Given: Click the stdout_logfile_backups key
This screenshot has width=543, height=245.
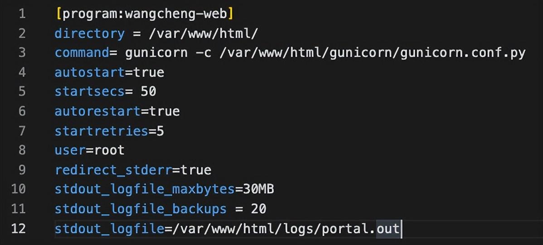Looking at the screenshot, I should 141,209.
